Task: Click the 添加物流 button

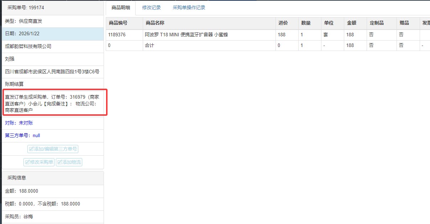Action: (x=69, y=162)
